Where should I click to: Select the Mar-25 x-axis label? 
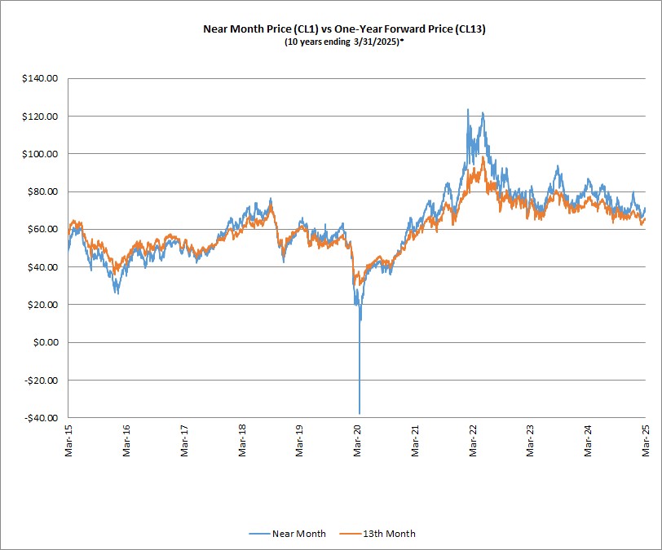click(x=646, y=441)
